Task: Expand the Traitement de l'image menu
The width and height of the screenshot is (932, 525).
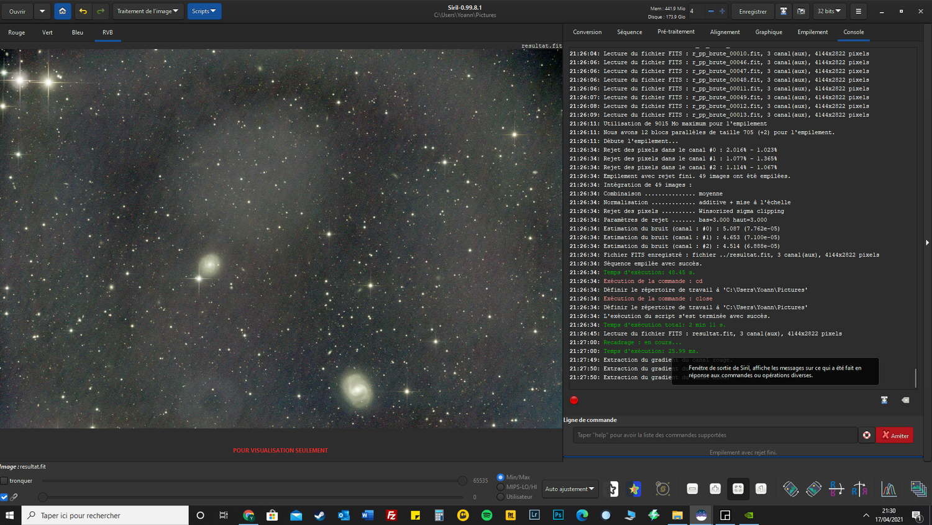Action: (148, 11)
